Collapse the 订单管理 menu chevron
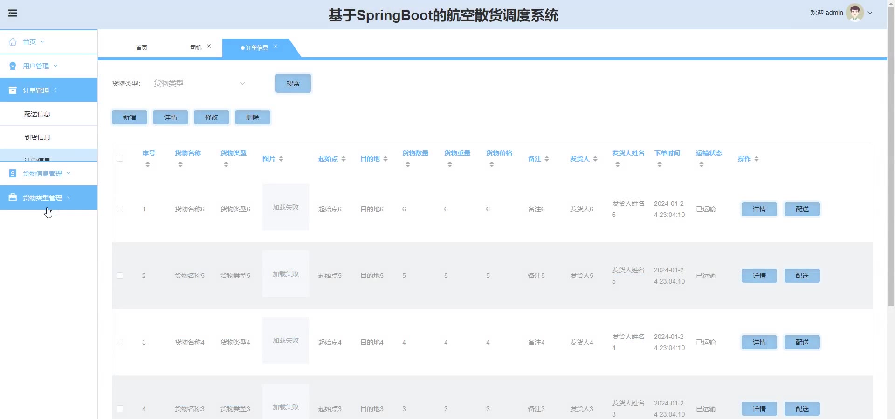This screenshot has width=895, height=419. click(x=55, y=90)
